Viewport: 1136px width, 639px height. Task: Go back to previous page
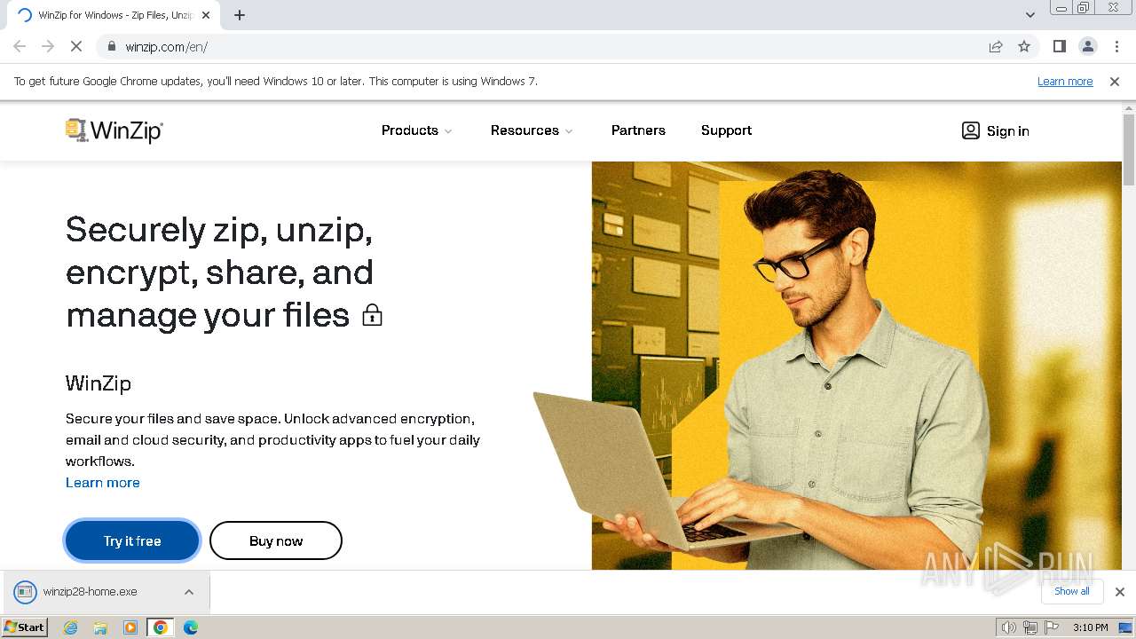click(20, 46)
